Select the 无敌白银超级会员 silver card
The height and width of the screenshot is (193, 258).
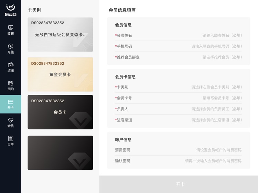tap(60, 34)
